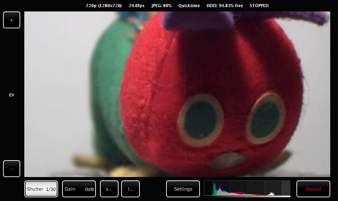This screenshot has height=201, width=338.
Task: Select the Shutter 1/30 control
Action: tap(41, 189)
